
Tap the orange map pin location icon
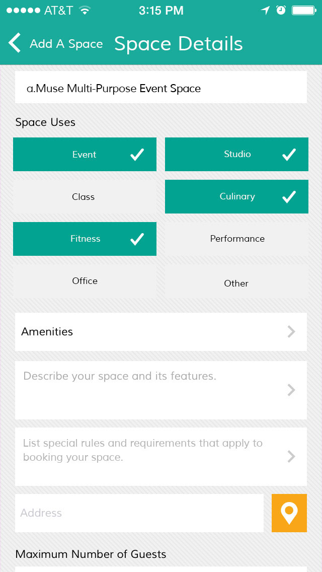pyautogui.click(x=289, y=513)
